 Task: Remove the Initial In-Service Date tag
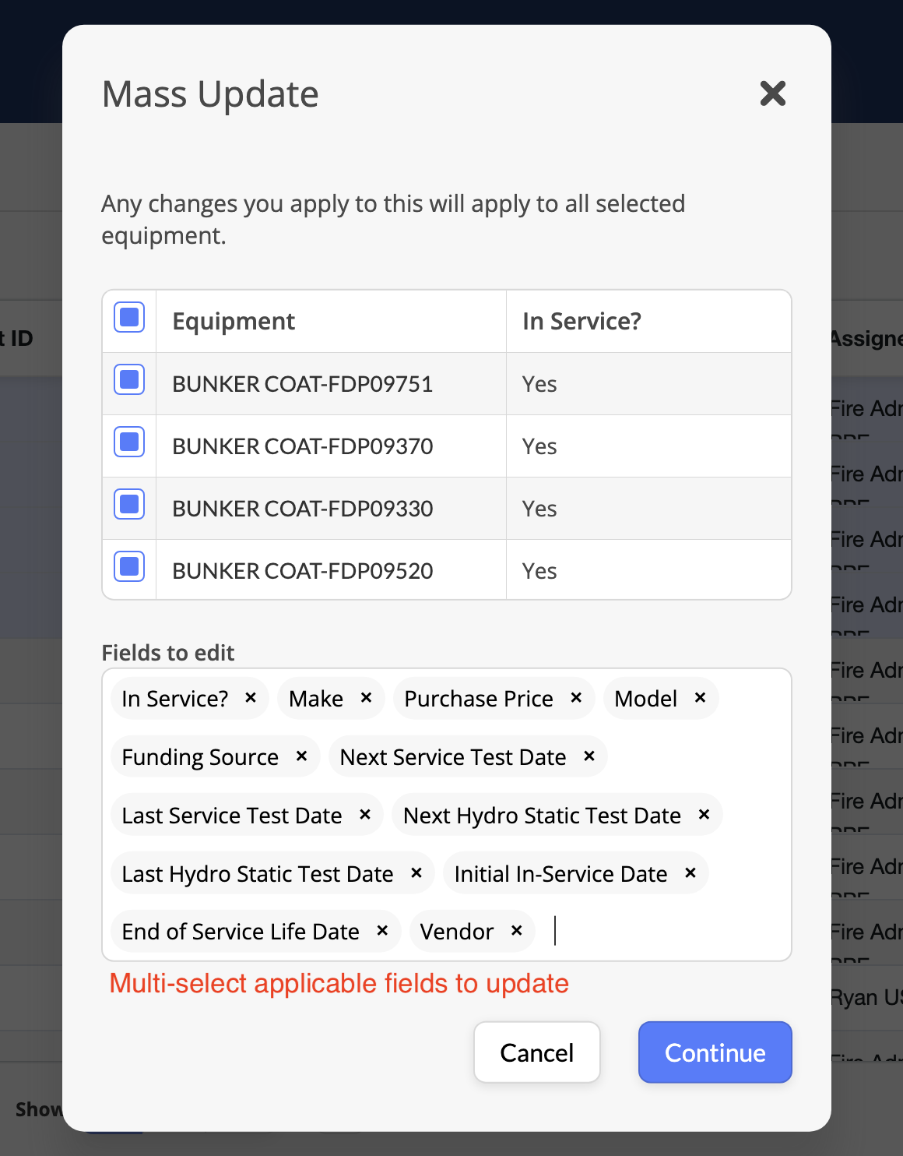coord(690,873)
